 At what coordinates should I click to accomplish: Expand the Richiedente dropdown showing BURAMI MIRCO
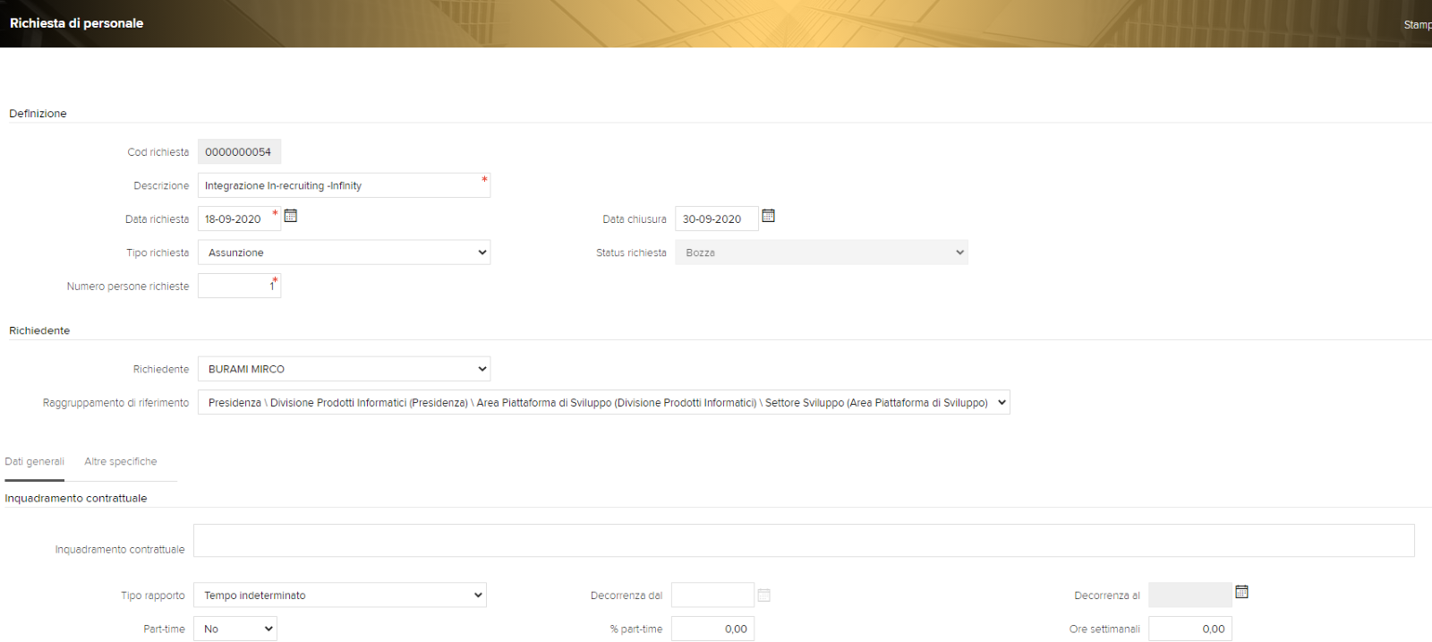[x=344, y=369]
